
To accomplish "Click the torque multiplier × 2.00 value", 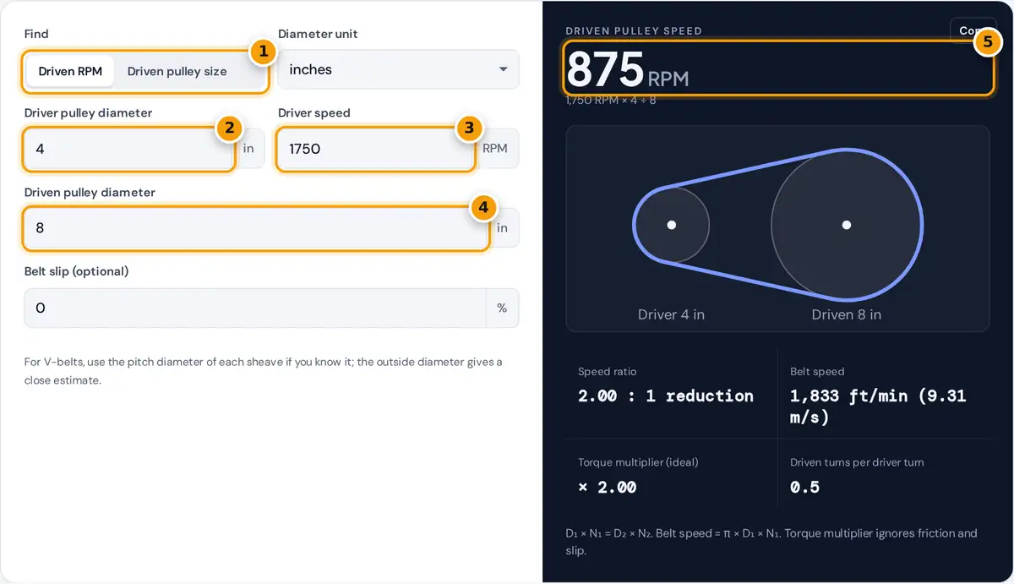I will point(607,487).
